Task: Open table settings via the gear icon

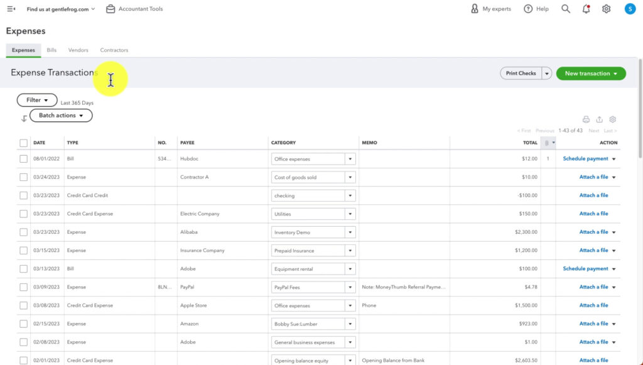Action: tap(612, 119)
